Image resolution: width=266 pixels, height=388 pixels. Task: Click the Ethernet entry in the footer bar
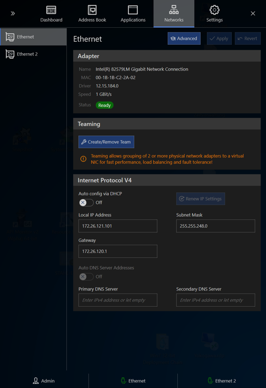pyautogui.click(x=133, y=380)
